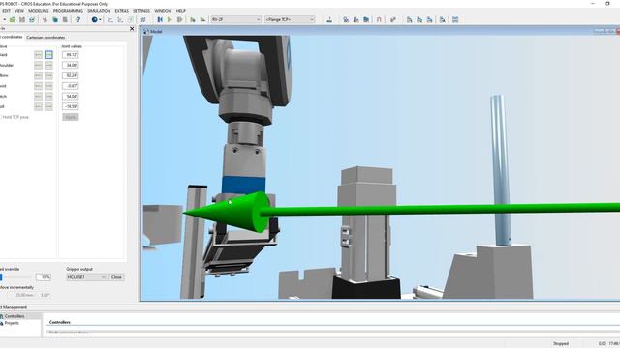The width and height of the screenshot is (620, 348).
Task: Click the Twist joint value field -0.67
Action: [71, 86]
